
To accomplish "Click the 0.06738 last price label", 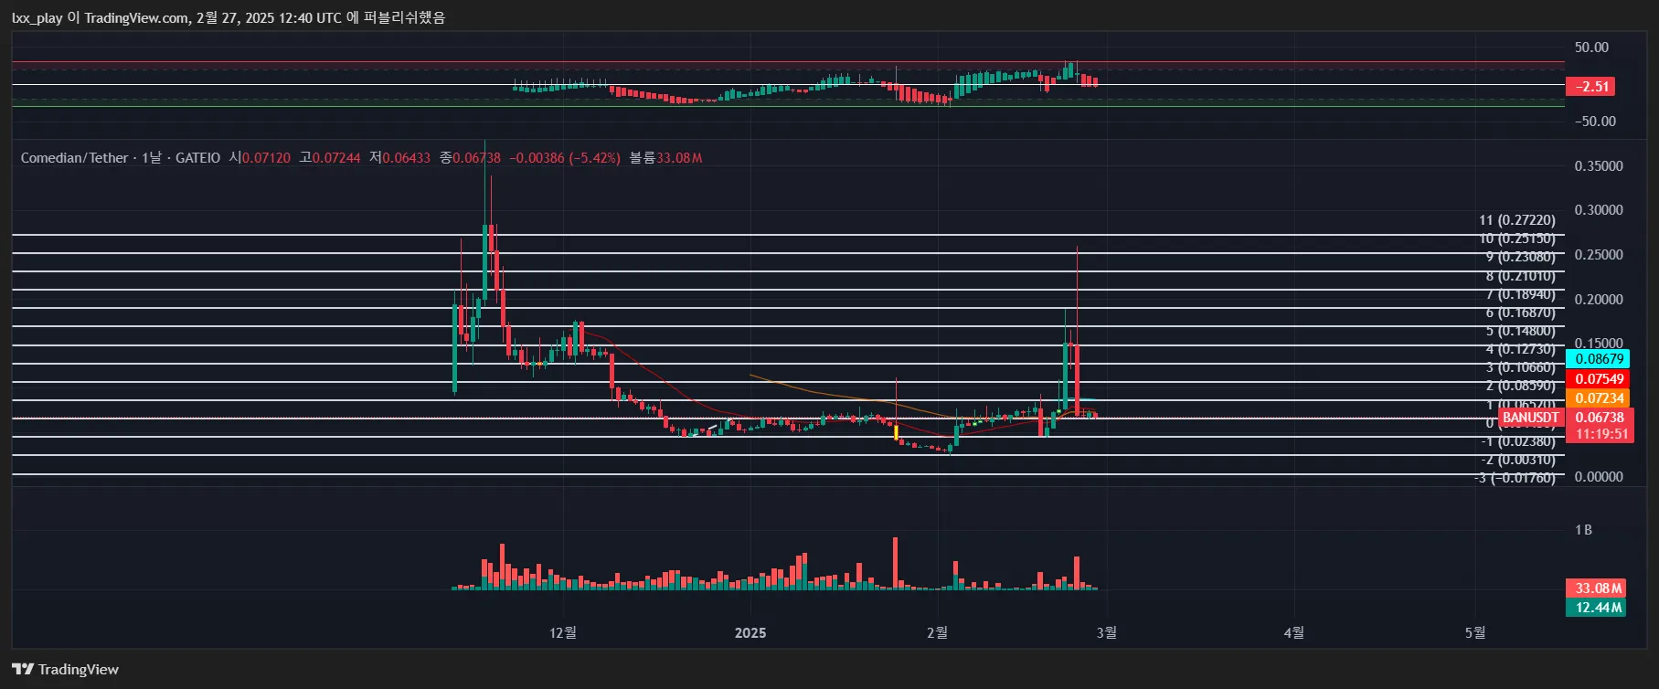I will point(1600,418).
